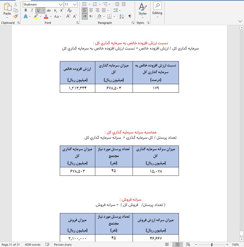Image resolution: width=244 pixels, height=247 pixels.
Task: Click the Copy icon
Action: coord(16,10)
